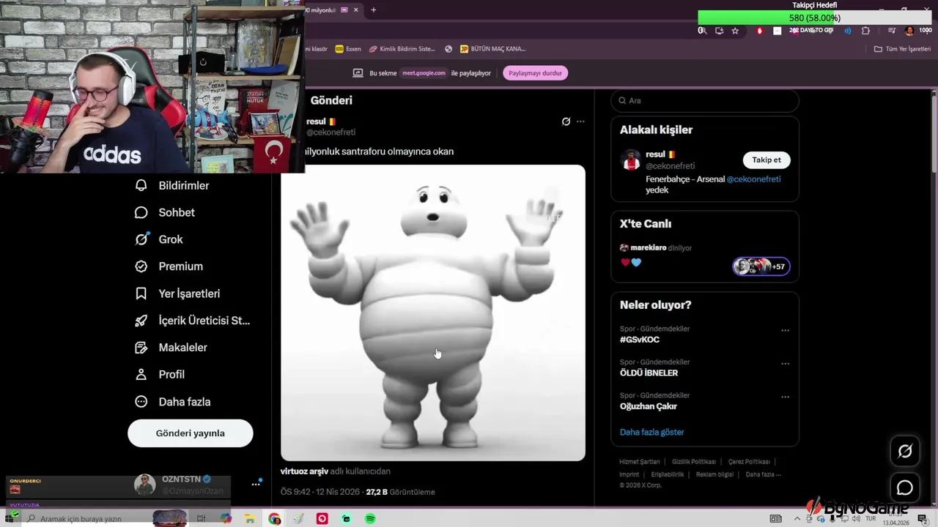
Task: Click Takip et for resul
Action: [x=767, y=160]
